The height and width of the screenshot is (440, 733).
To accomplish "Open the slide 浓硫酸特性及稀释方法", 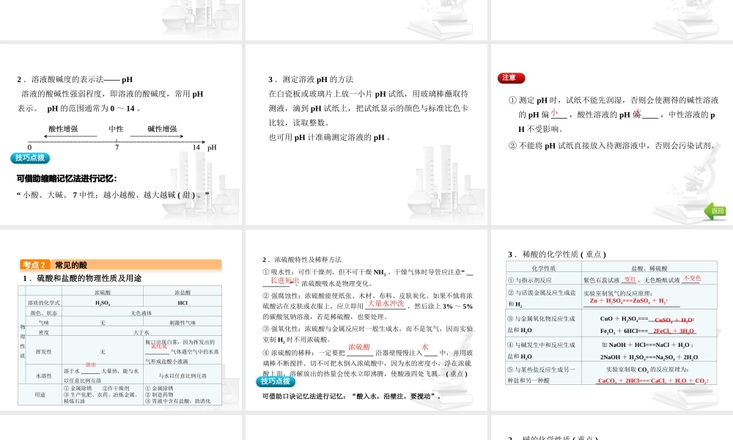I will pos(366,320).
